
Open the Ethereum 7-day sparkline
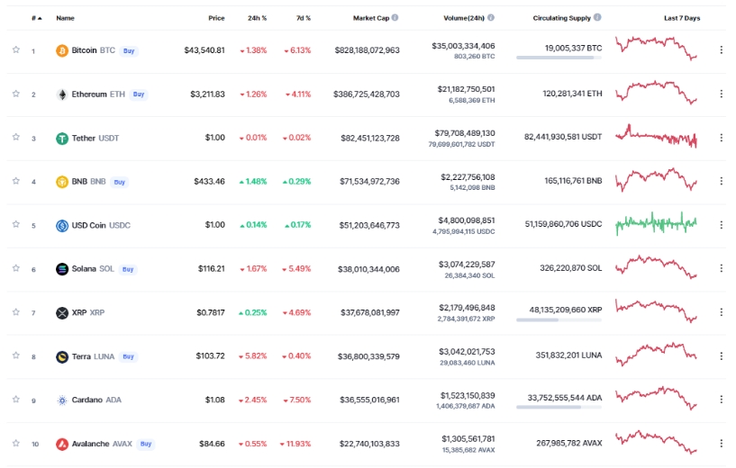coord(656,93)
